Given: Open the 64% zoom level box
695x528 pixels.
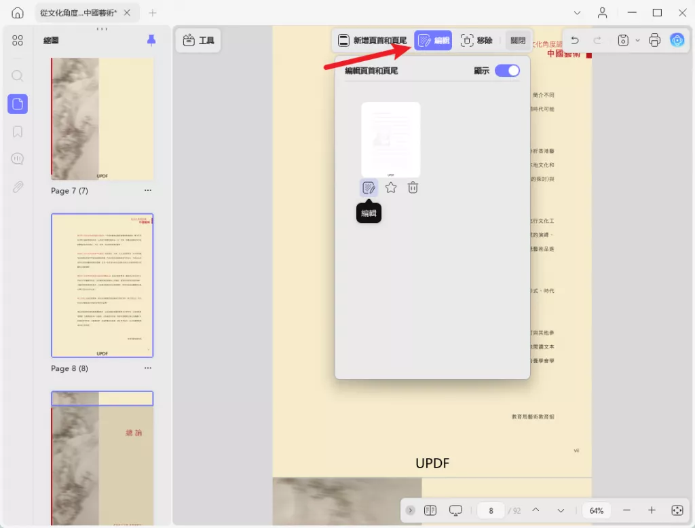Looking at the screenshot, I should click(597, 511).
